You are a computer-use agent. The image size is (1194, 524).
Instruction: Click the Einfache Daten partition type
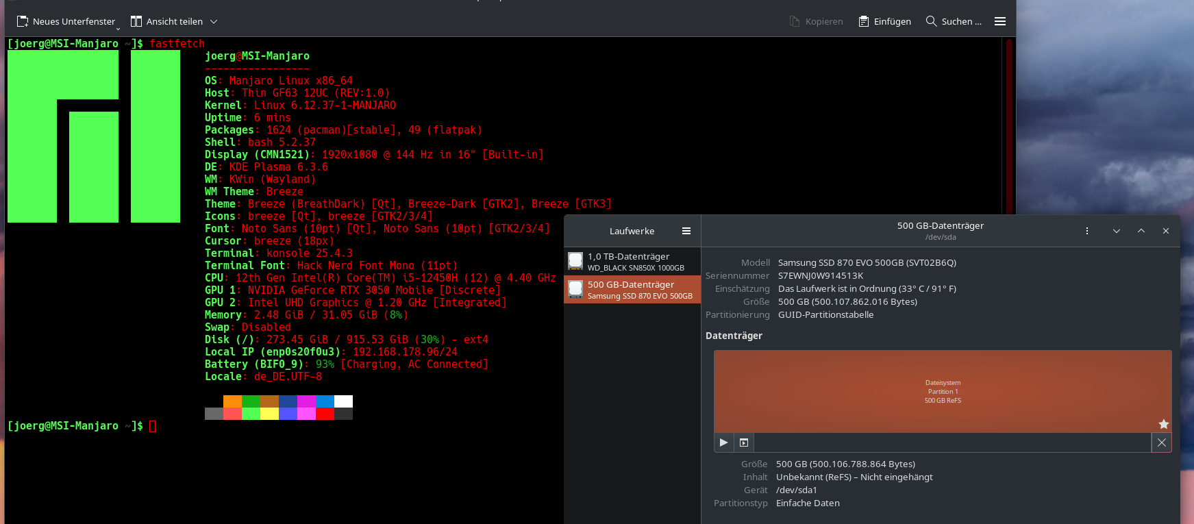pos(808,503)
